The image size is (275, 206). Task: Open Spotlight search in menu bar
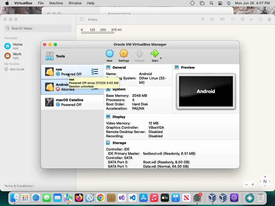coord(211,3)
